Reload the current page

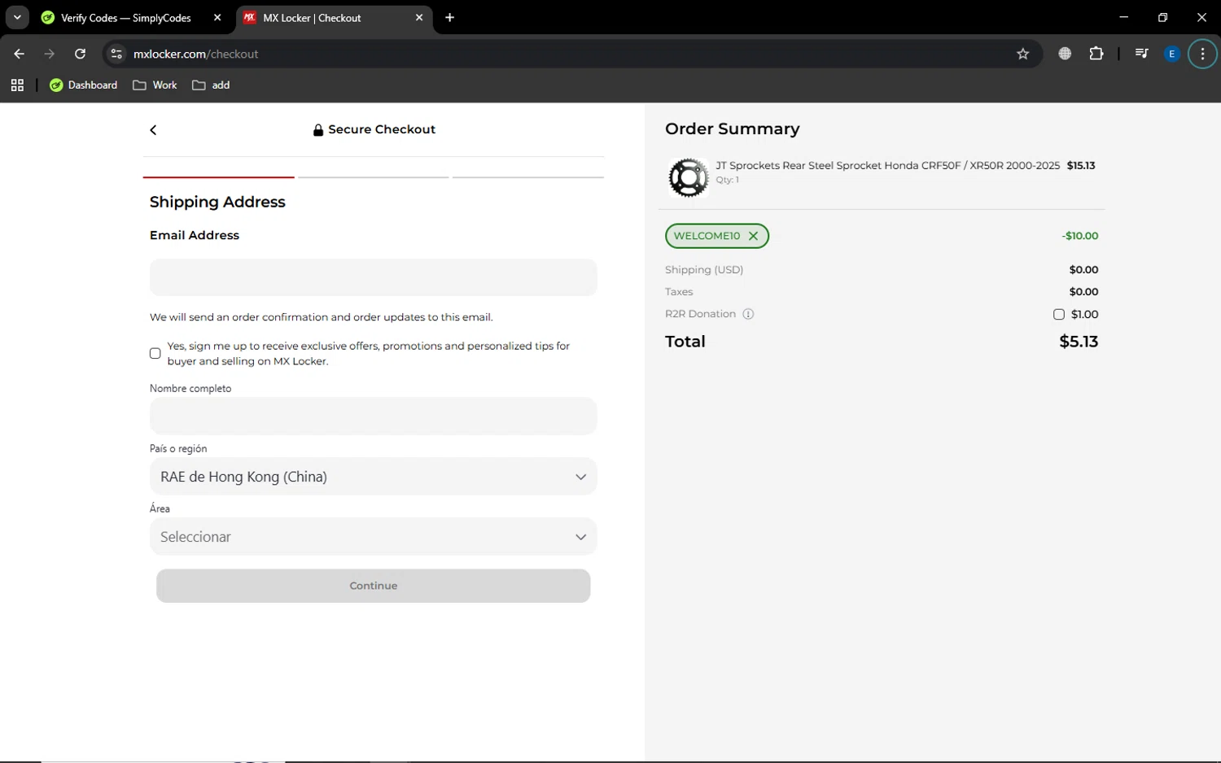(80, 54)
